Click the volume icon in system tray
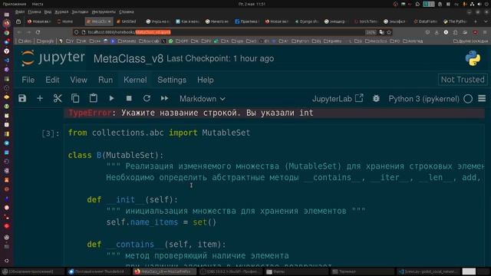Image resolution: width=491 pixels, height=276 pixels. [479, 4]
